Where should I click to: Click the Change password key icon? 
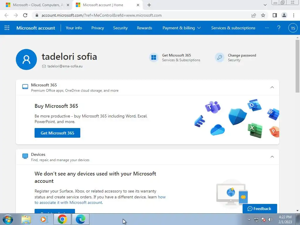219,57
